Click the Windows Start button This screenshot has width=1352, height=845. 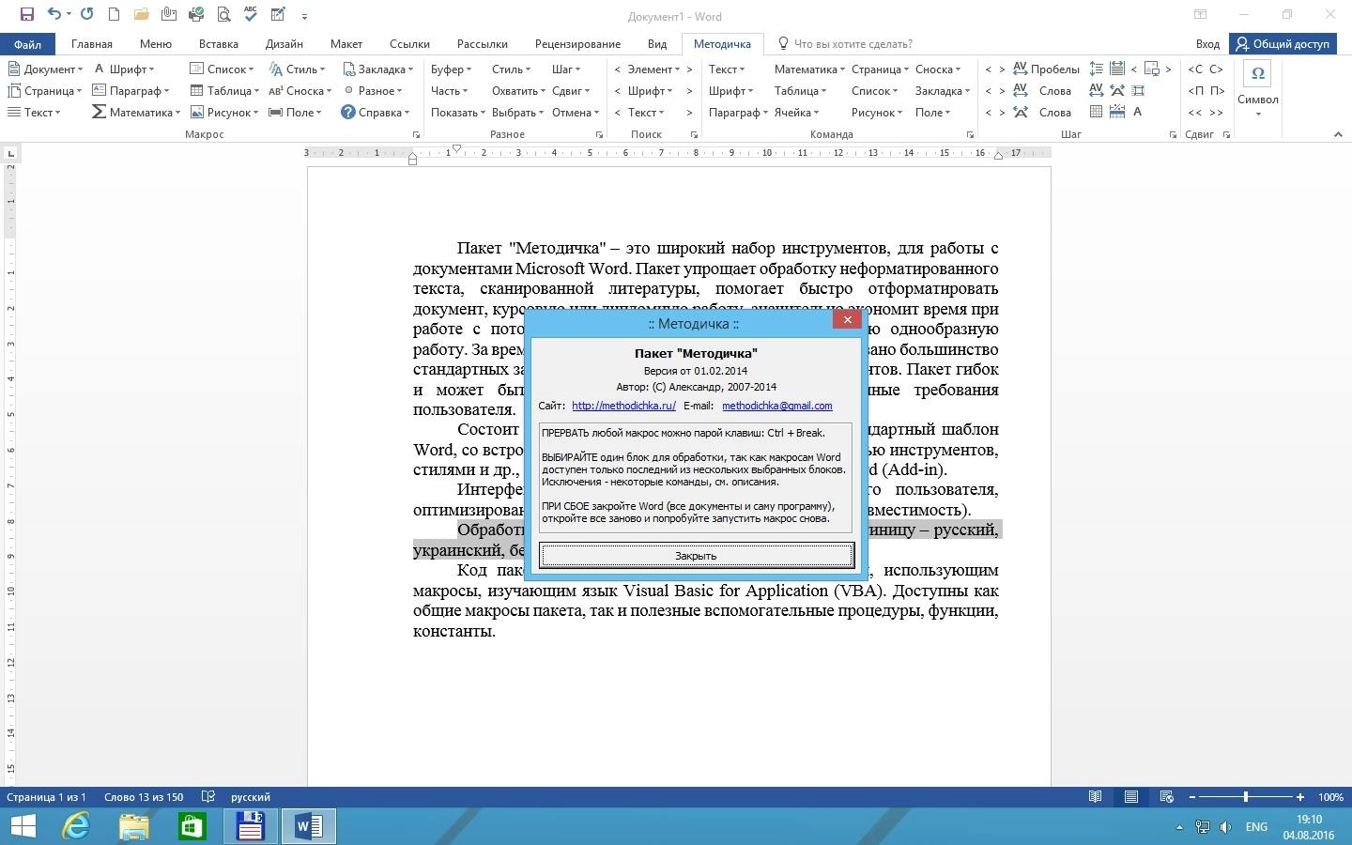pyautogui.click(x=22, y=826)
